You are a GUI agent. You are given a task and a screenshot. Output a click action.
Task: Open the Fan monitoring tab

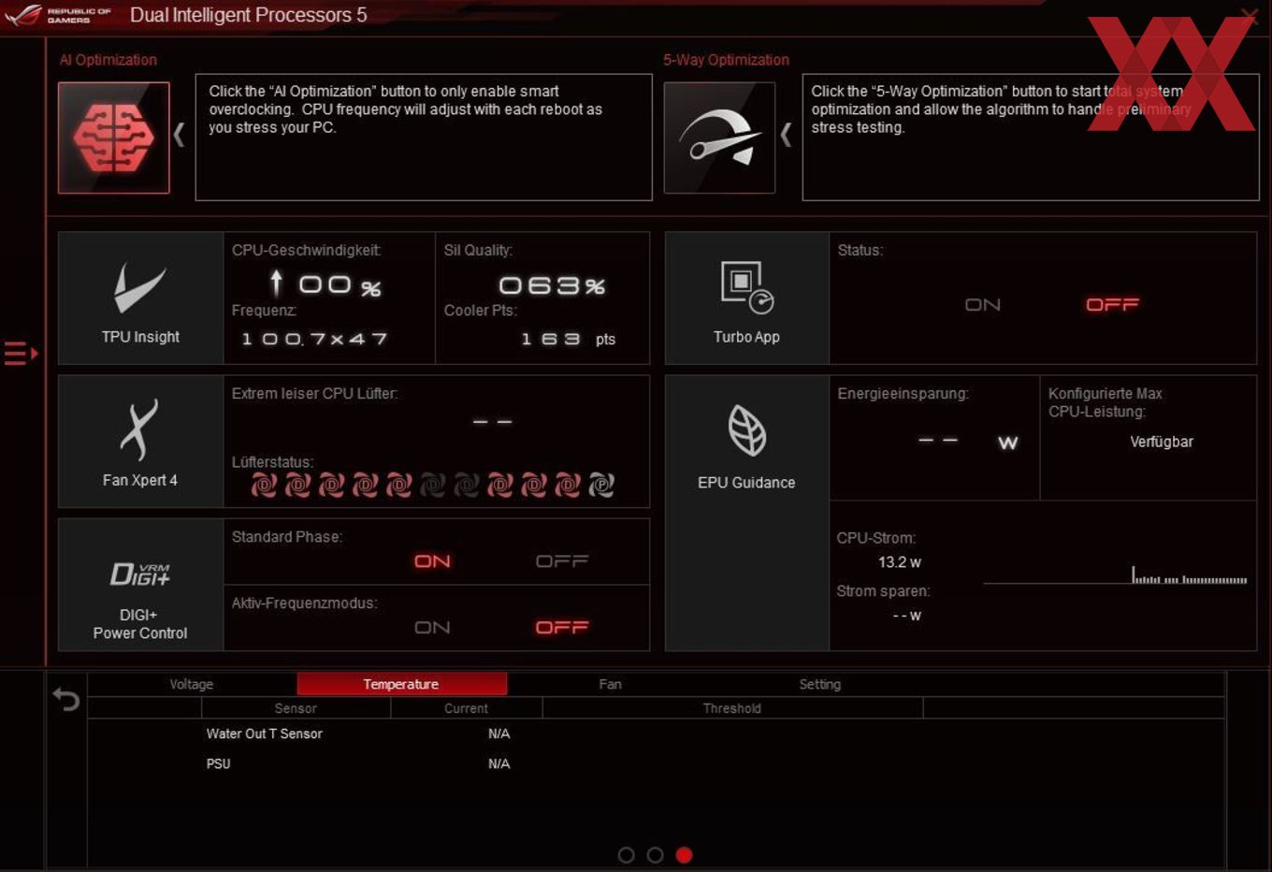pos(610,684)
